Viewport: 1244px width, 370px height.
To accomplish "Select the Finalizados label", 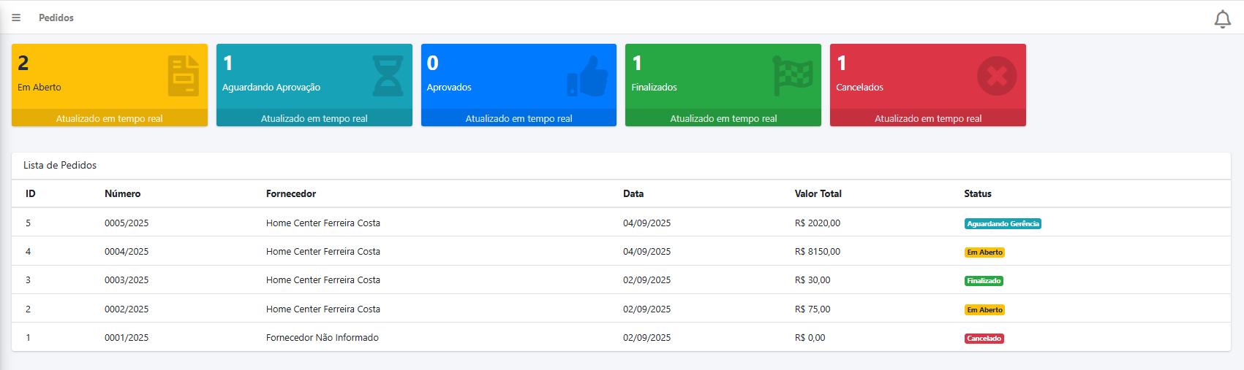I will coord(654,87).
